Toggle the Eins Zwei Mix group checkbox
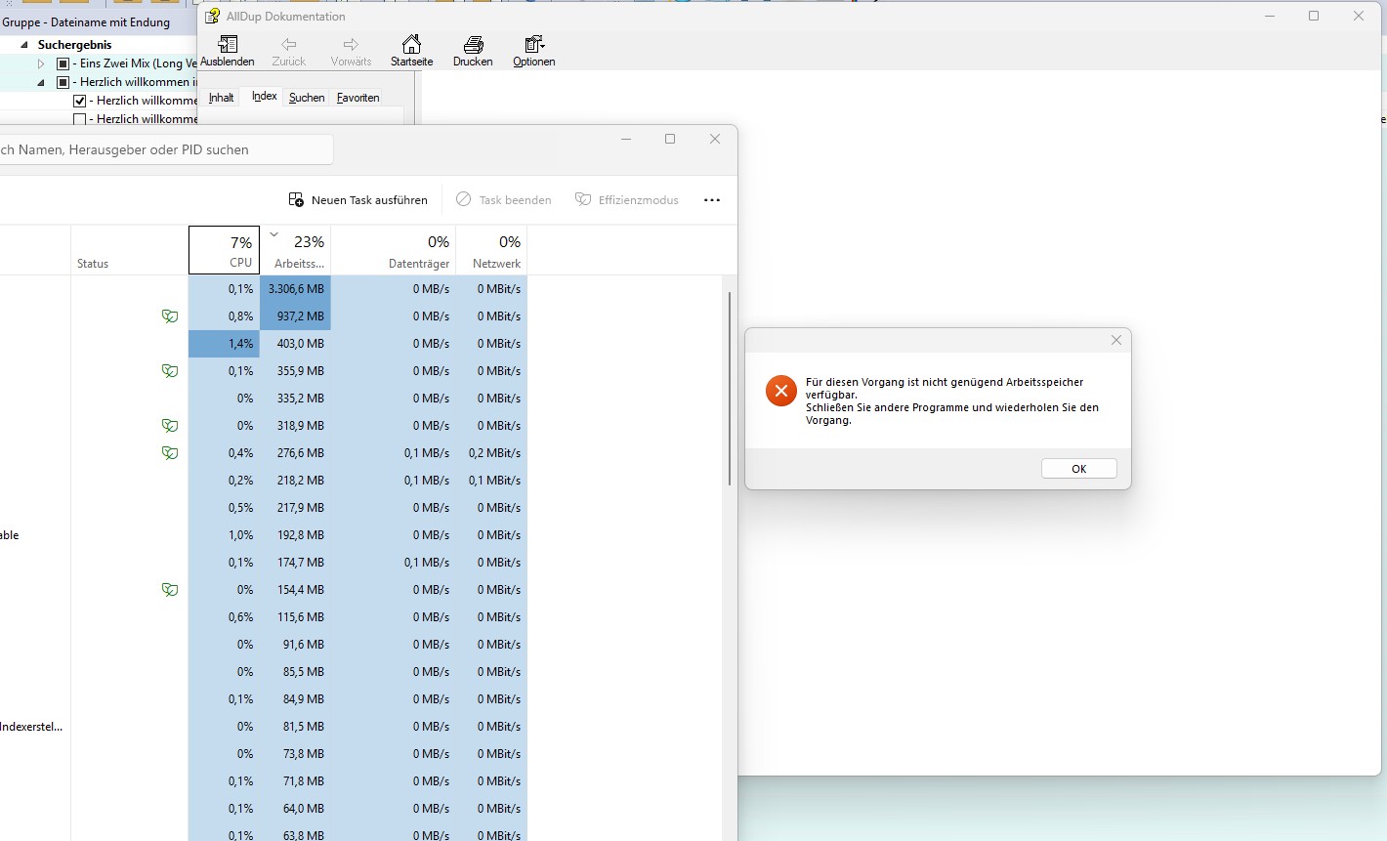This screenshot has height=841, width=1387. pos(63,63)
